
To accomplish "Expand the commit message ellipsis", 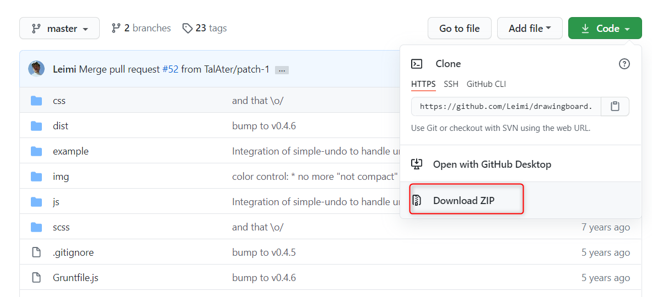I will tap(282, 70).
